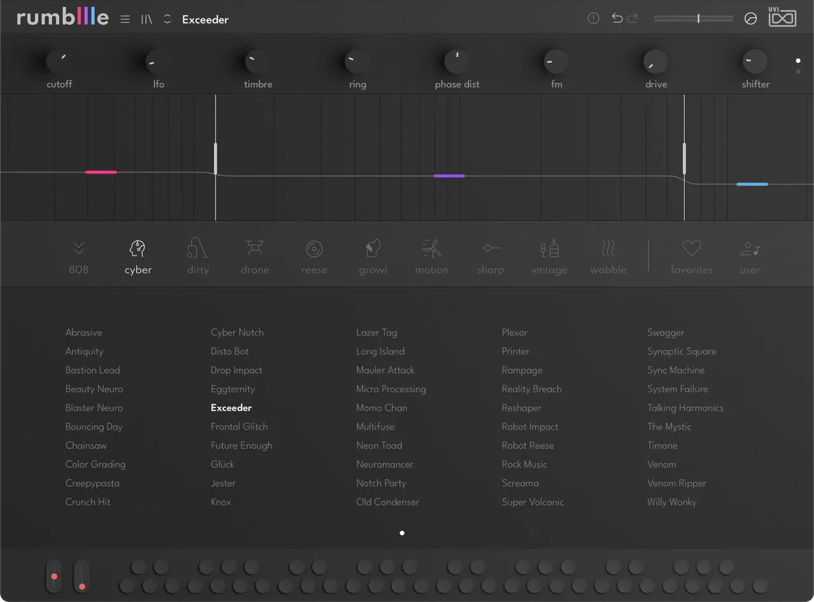Load the Reality Breach preset
814x602 pixels.
532,389
